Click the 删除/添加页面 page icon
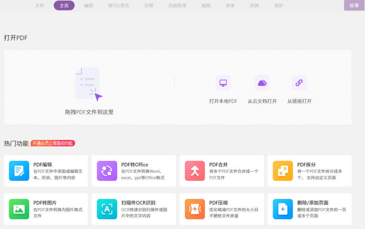Screen dimensions: 365x229 coord(283,209)
